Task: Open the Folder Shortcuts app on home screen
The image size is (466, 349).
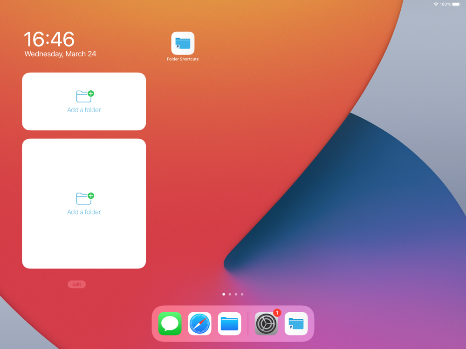Action: coord(183,43)
